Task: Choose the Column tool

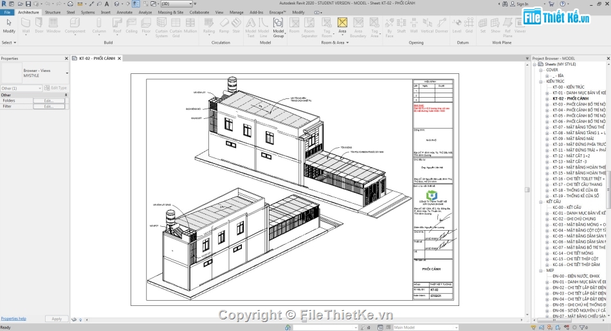Action: click(99, 26)
